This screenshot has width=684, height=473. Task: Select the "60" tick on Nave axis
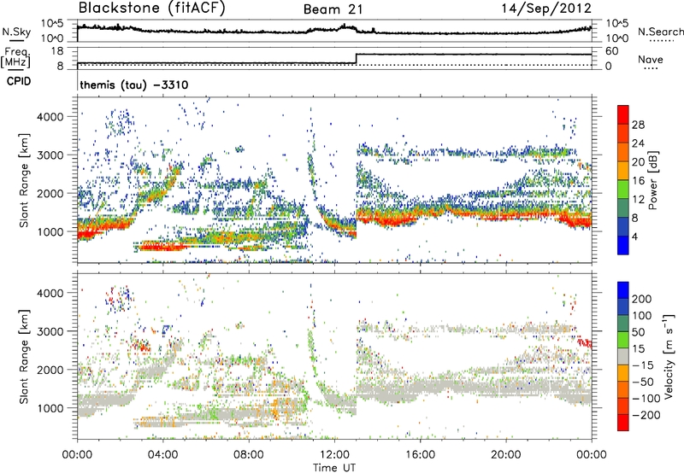click(x=611, y=51)
